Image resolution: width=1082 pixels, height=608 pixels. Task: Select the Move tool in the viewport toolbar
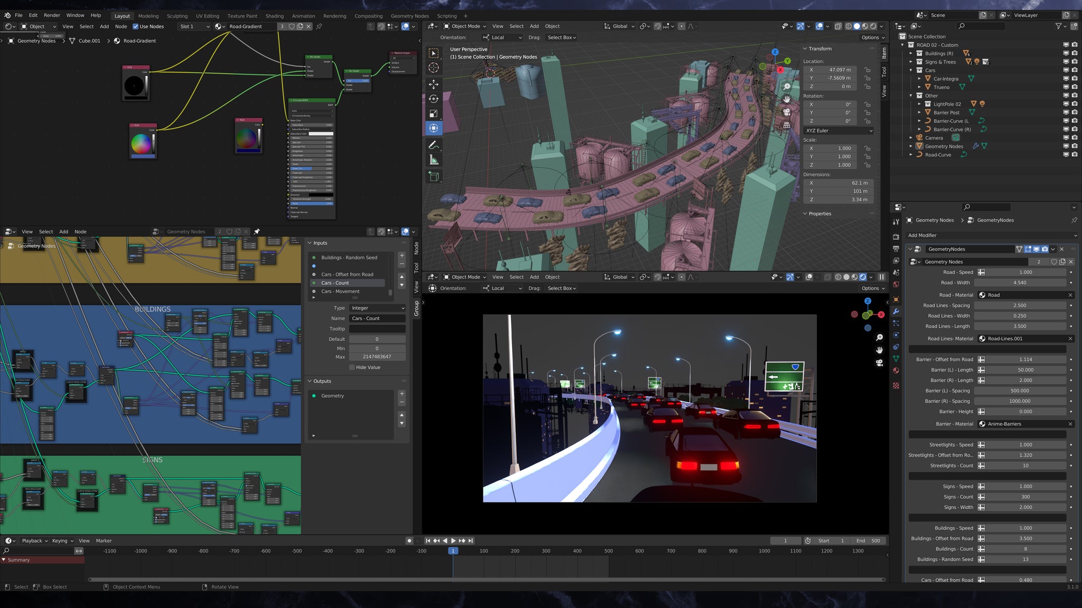pos(434,84)
